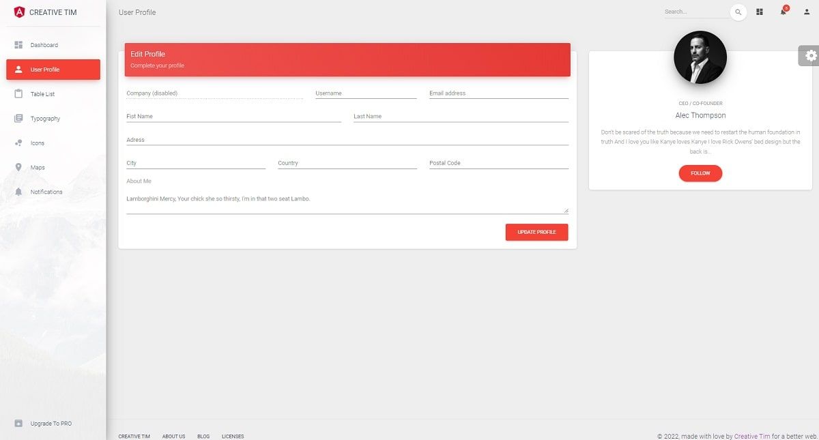The width and height of the screenshot is (819, 440).
Task: Open the fixed settings gear panel
Action: pos(810,56)
